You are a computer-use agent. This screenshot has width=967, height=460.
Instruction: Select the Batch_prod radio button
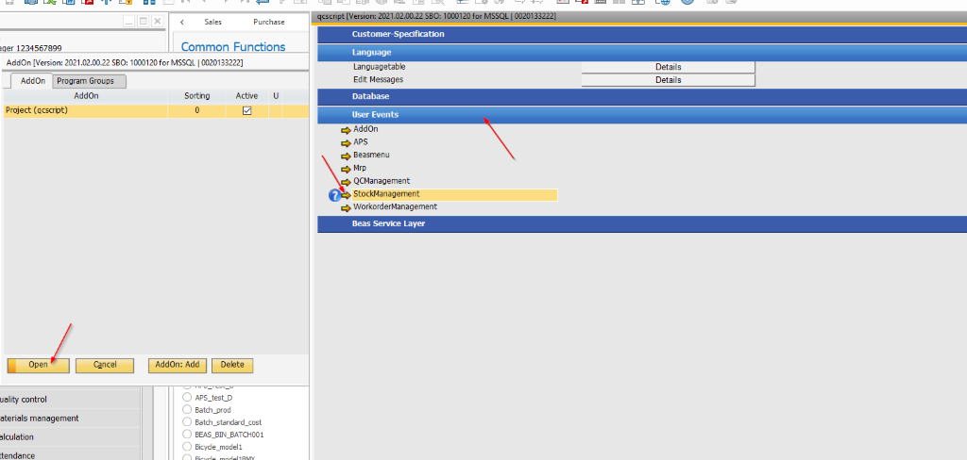pos(188,409)
